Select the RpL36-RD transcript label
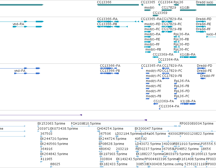The width and height of the screenshot is (216, 168). tap(181, 44)
